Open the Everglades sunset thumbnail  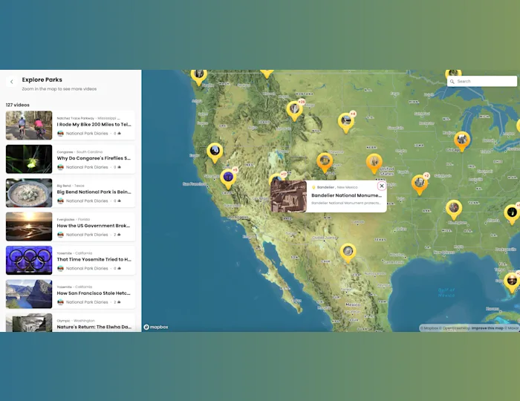pos(29,226)
